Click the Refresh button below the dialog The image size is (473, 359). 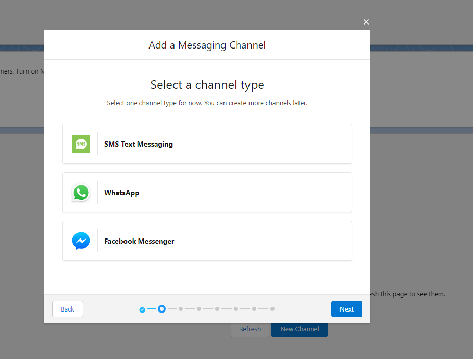(x=250, y=329)
